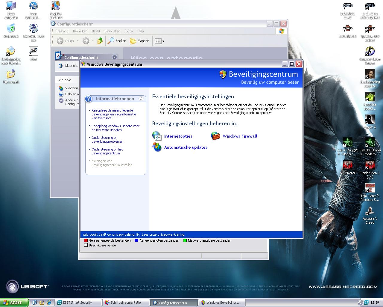
Task: Click the blue Aaneengesloten bestanden swatch
Action: pyautogui.click(x=136, y=240)
